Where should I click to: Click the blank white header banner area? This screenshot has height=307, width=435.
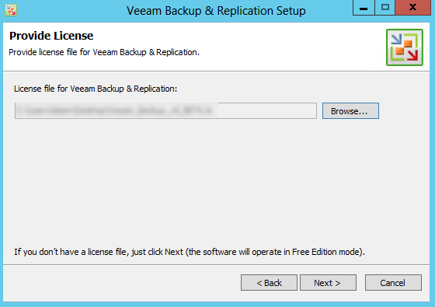pyautogui.click(x=291, y=46)
